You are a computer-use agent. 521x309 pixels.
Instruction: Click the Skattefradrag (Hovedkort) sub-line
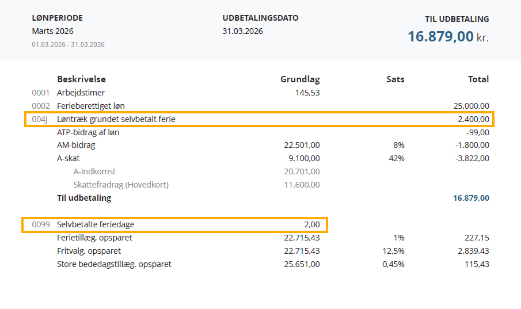(121, 185)
